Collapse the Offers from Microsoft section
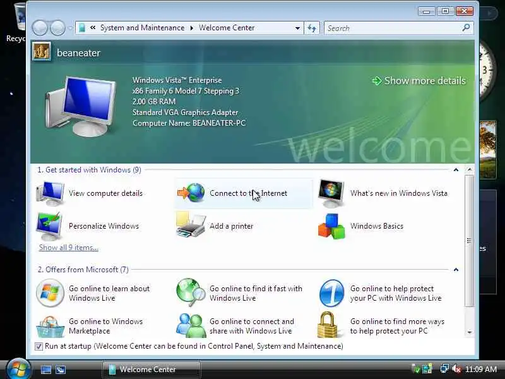505x379 pixels. coord(456,270)
